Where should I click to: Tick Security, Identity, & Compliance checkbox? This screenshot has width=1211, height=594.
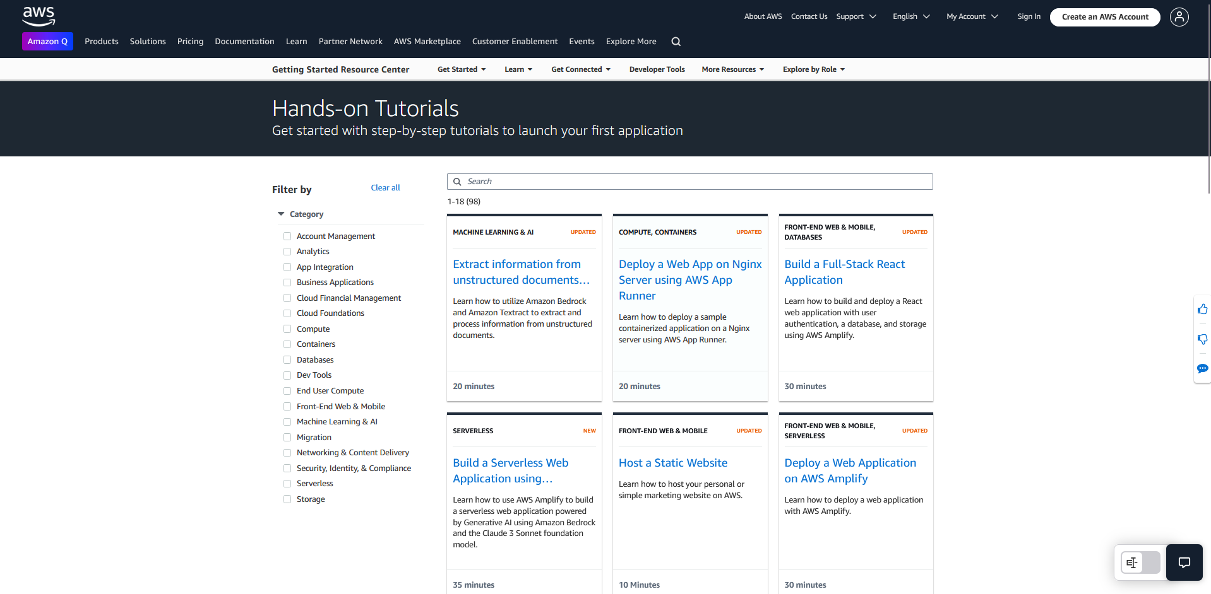[x=287, y=469]
